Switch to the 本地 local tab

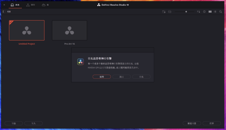coord(15,5)
